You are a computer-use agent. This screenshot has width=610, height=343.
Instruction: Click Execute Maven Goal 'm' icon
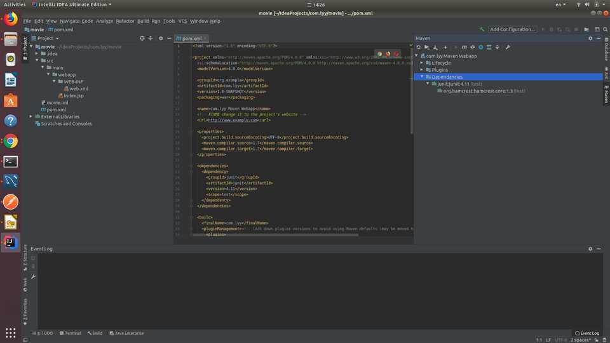(x=464, y=47)
